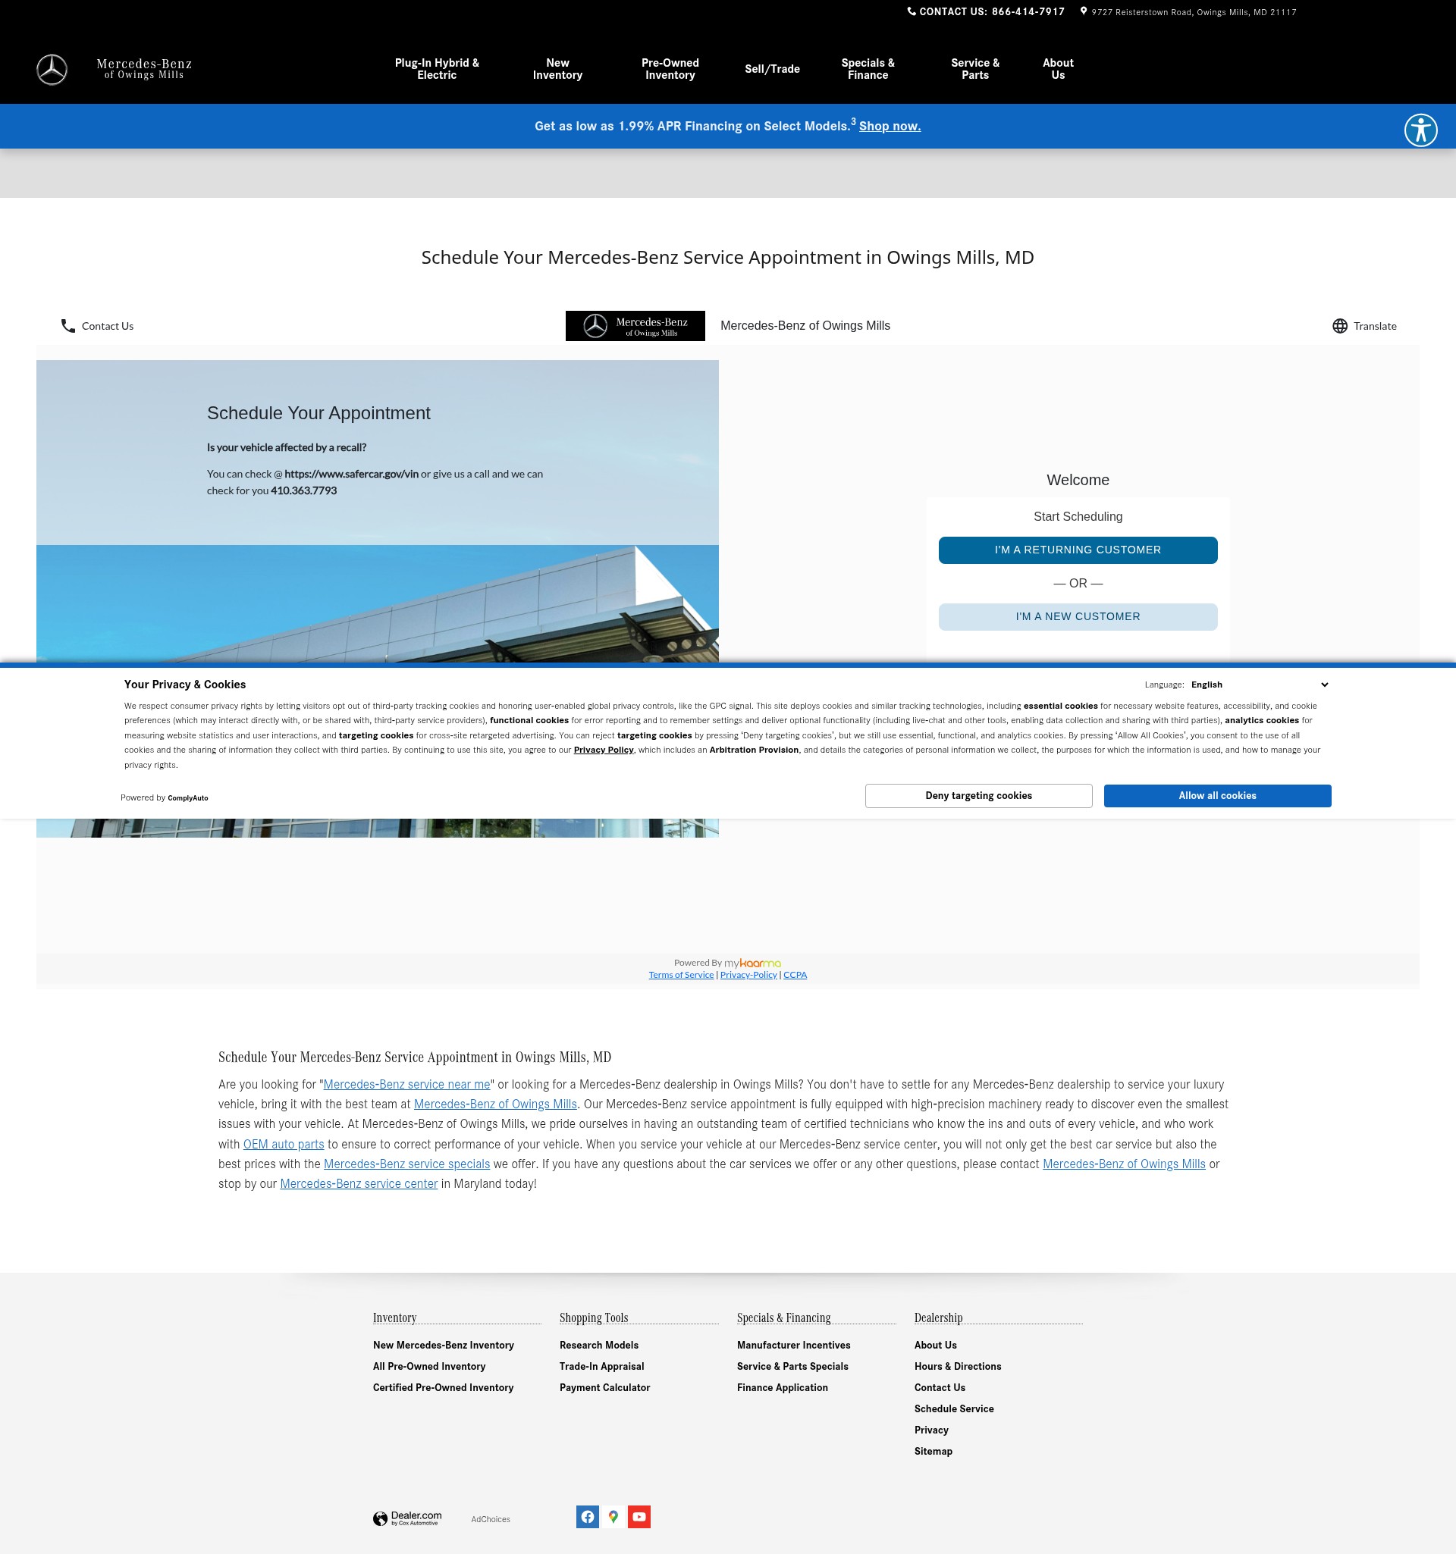The height and width of the screenshot is (1554, 1456).
Task: Click the myKaarma logo
Action: (752, 963)
